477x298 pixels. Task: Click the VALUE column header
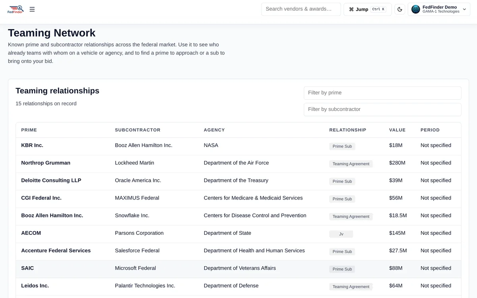click(397, 130)
